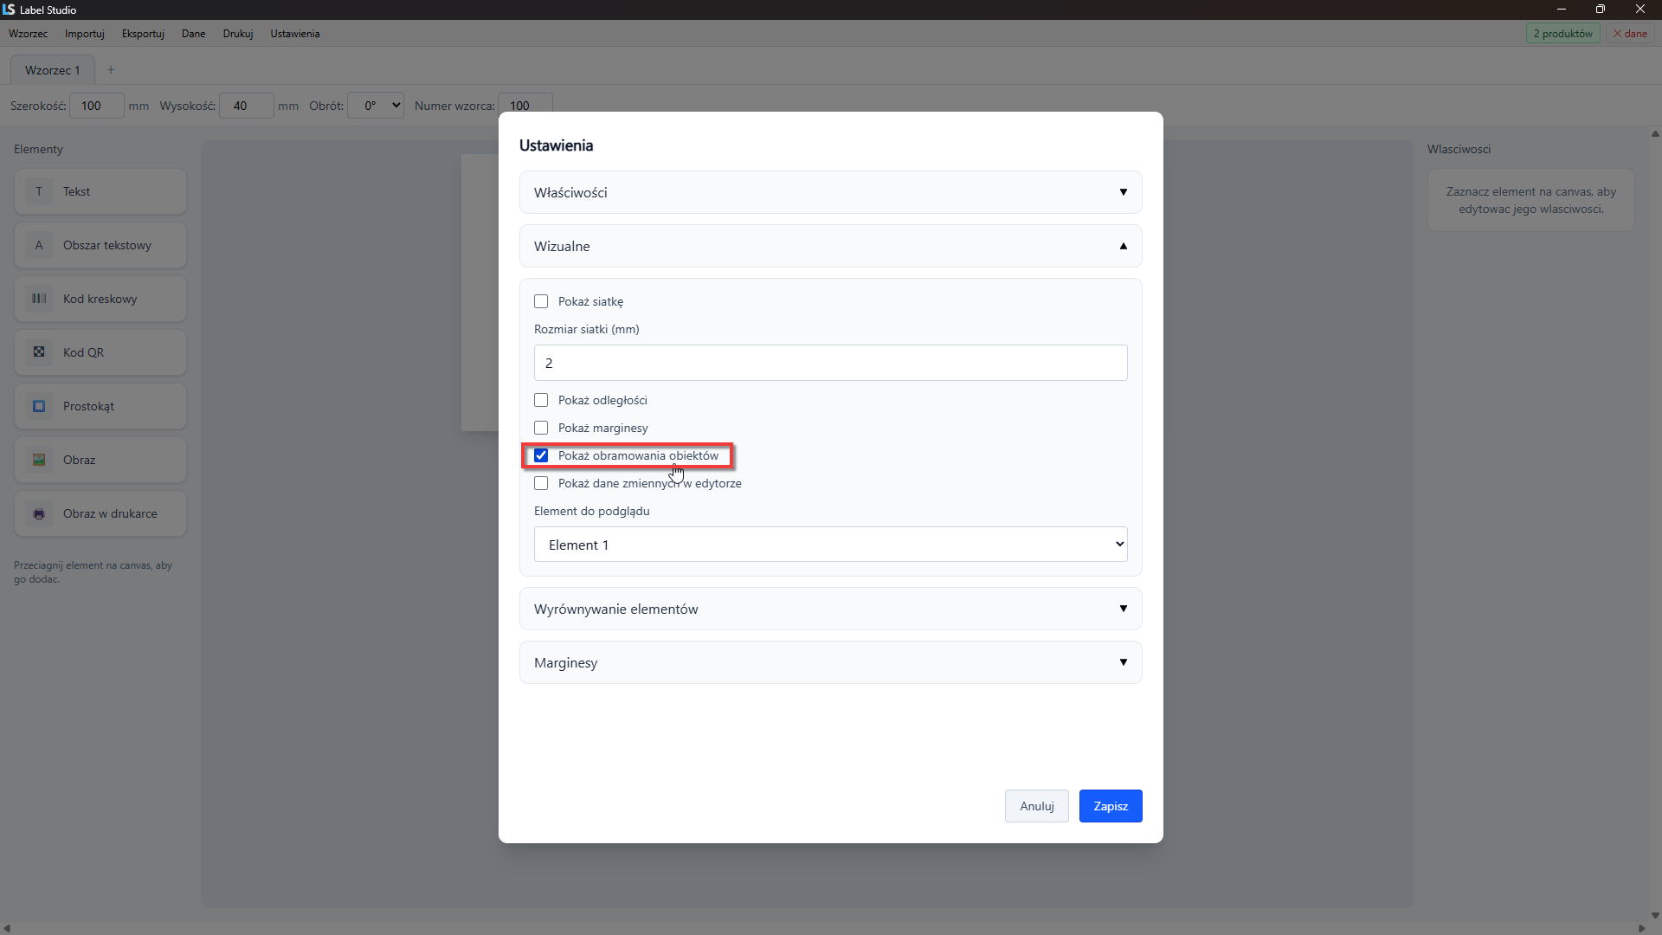The width and height of the screenshot is (1662, 935).
Task: Click the 2 produktów badge
Action: 1562,34
